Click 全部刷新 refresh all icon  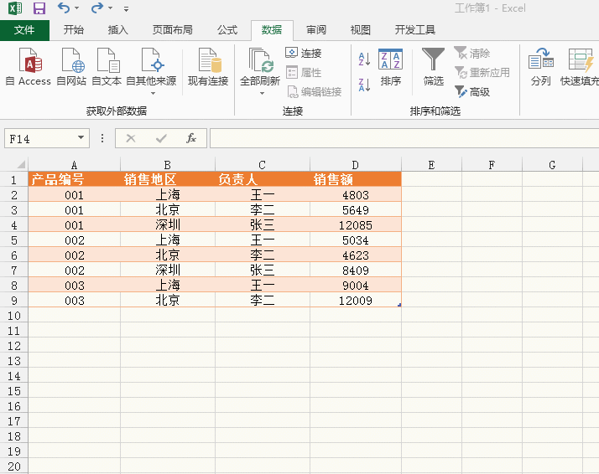[260, 61]
